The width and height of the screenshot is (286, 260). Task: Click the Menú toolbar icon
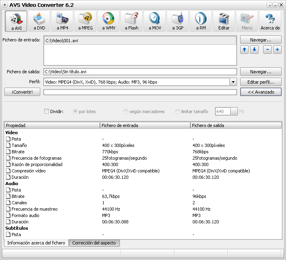[247, 21]
